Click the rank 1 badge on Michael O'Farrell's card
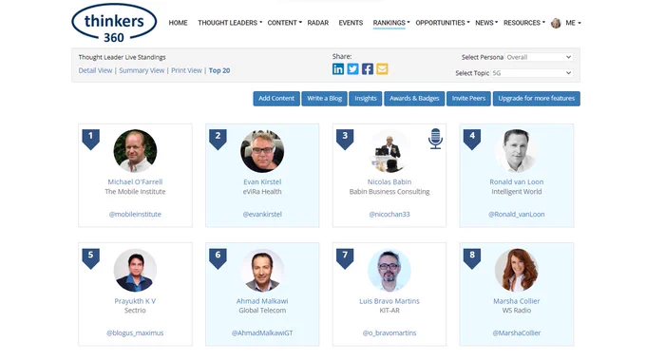The height and width of the screenshot is (361, 646). pos(90,140)
